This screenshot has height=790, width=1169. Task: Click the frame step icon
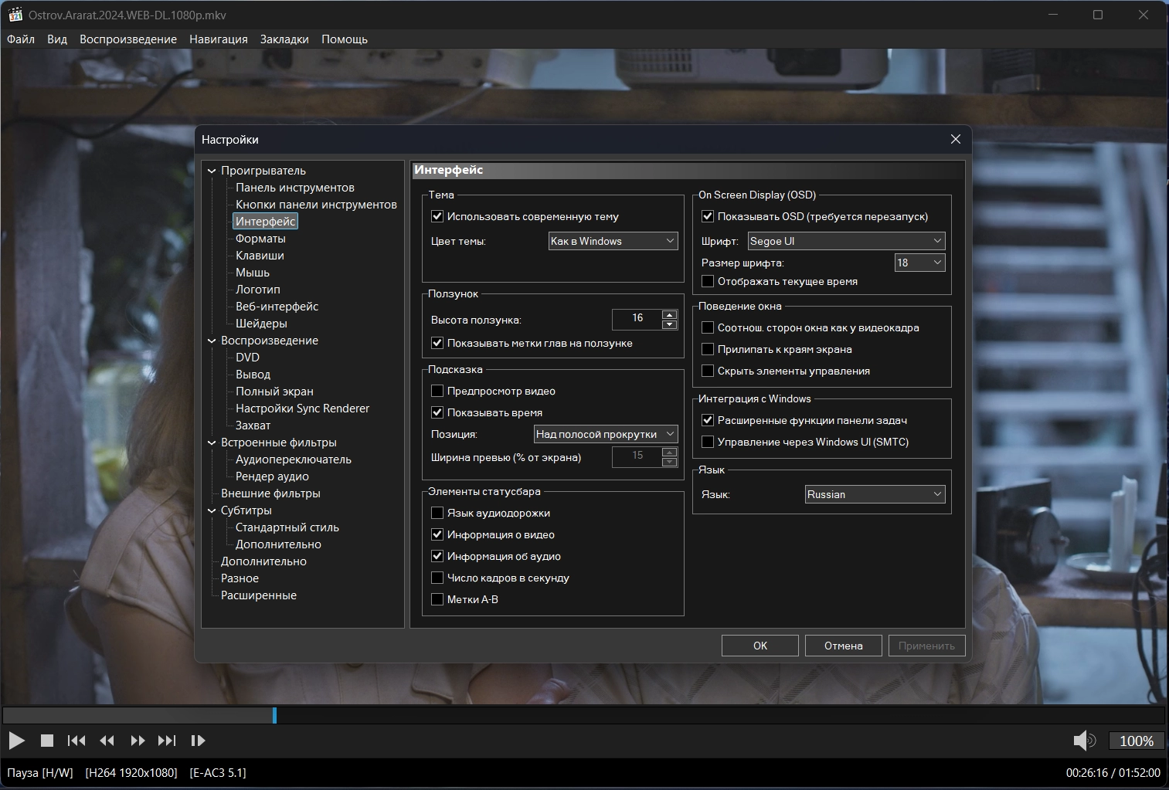click(x=198, y=741)
